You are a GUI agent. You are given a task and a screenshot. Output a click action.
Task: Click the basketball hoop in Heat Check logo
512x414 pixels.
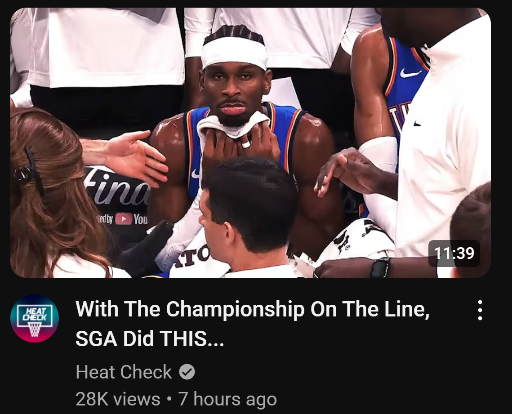[35, 329]
